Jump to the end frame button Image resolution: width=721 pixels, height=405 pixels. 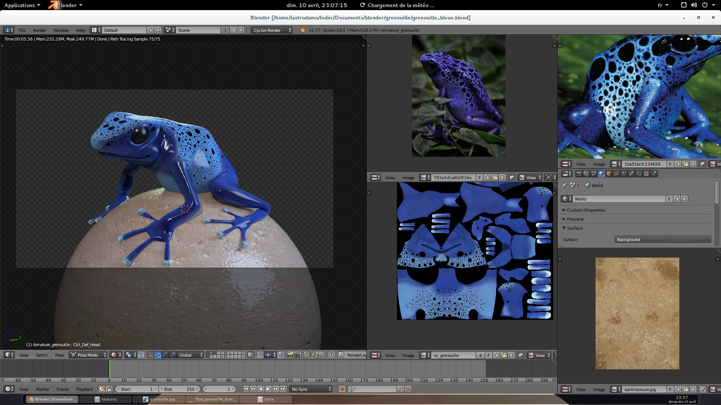[x=283, y=389]
